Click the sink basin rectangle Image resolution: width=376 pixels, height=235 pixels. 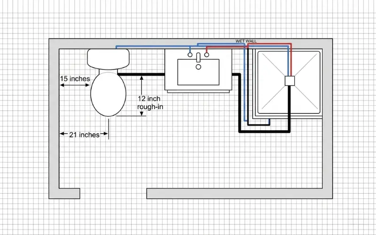(198, 72)
